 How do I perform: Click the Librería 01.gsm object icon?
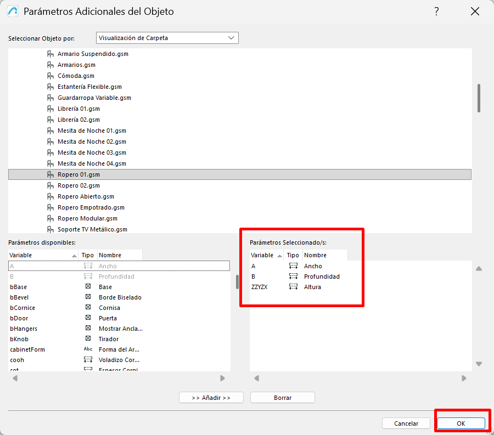pyautogui.click(x=50, y=109)
